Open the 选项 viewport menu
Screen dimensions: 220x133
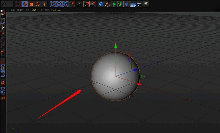[x=34, y=10]
